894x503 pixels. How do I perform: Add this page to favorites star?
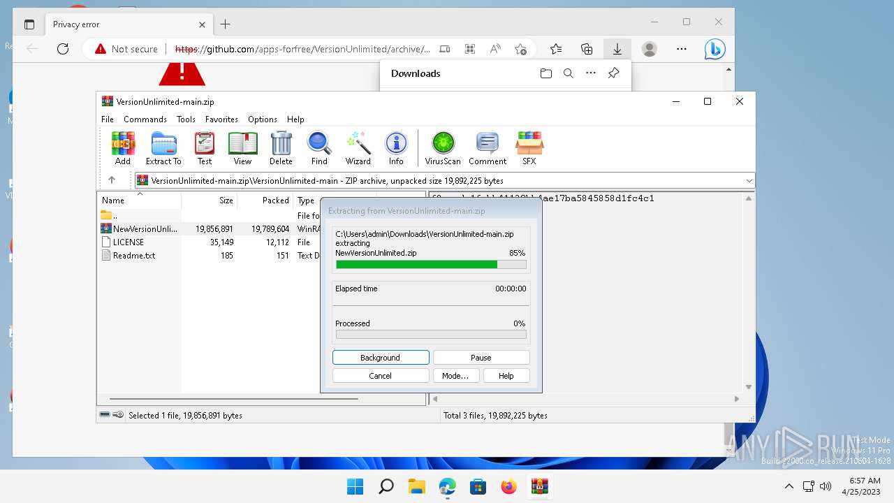520,49
